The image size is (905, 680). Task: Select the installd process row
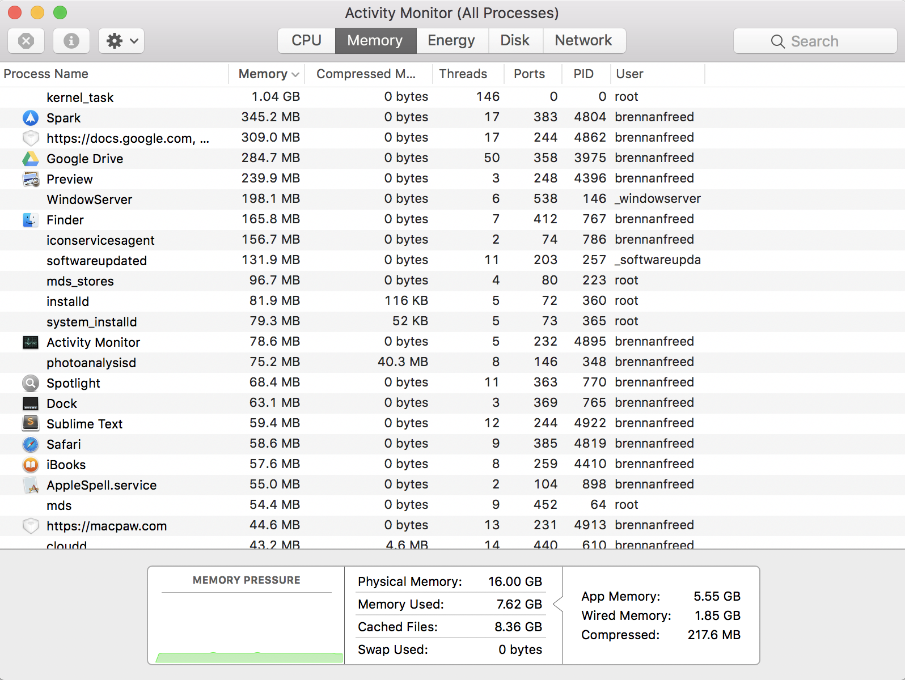452,301
